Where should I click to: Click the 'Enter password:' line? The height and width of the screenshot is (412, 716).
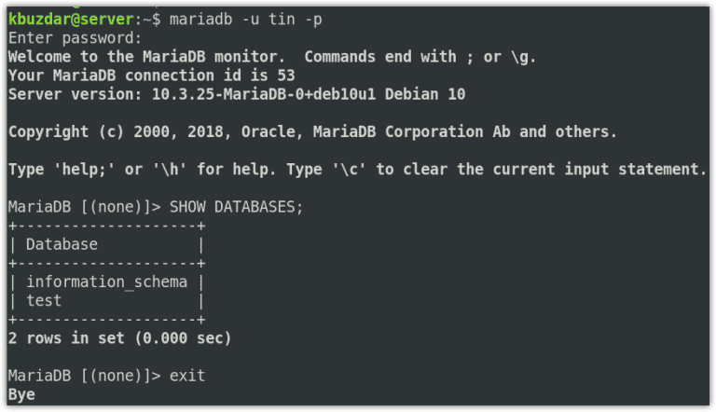click(75, 38)
